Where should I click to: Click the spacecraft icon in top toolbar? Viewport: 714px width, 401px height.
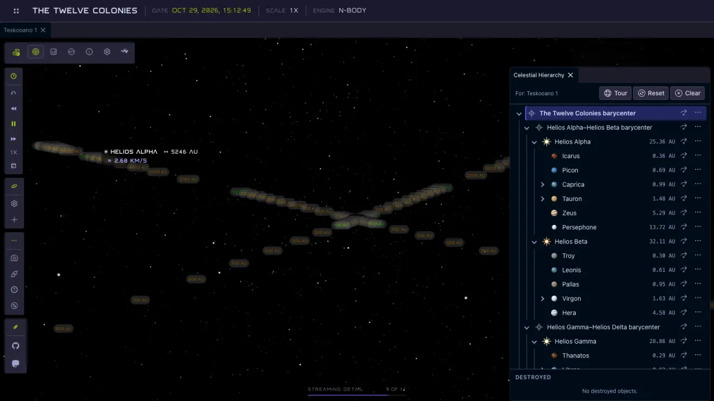[125, 51]
